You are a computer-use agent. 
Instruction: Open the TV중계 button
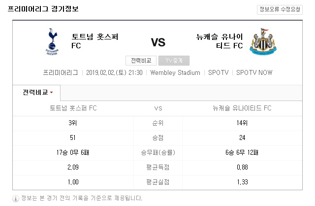click(174, 61)
